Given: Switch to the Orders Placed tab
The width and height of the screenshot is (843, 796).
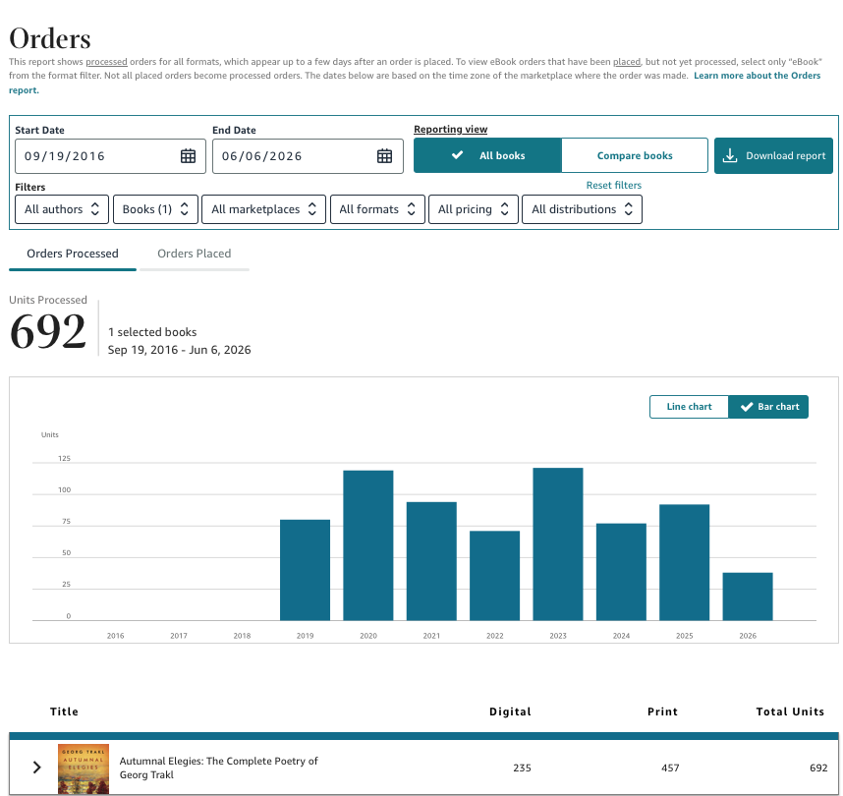Looking at the screenshot, I should 195,254.
